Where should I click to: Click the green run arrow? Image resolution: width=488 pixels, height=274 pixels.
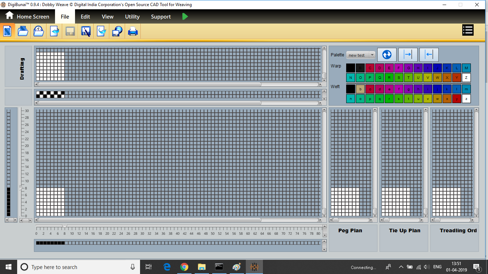pos(185,16)
